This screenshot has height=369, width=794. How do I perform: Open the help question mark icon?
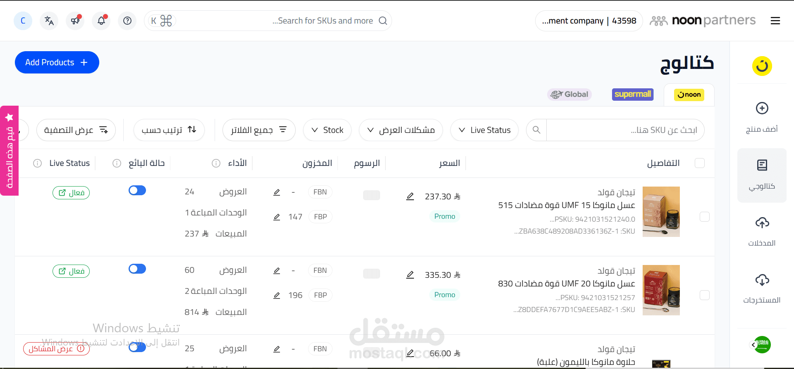pyautogui.click(x=127, y=21)
